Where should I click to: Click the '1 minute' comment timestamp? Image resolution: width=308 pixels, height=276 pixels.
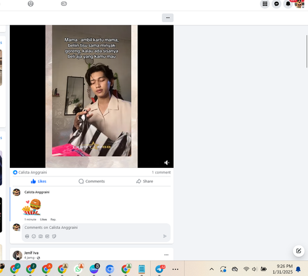[x=30, y=219]
